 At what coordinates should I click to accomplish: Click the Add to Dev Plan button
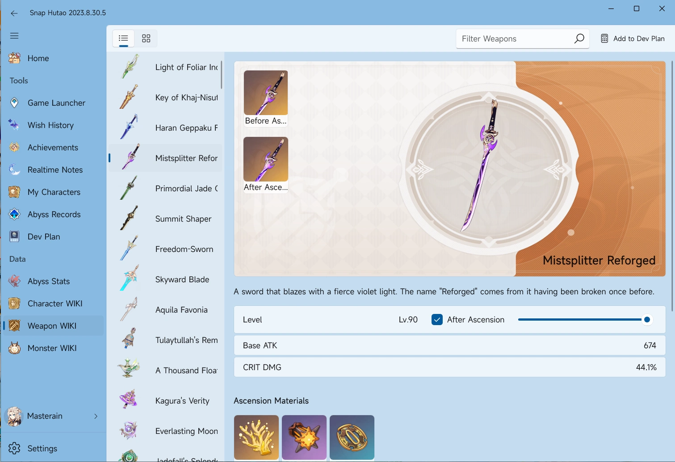[x=633, y=39]
